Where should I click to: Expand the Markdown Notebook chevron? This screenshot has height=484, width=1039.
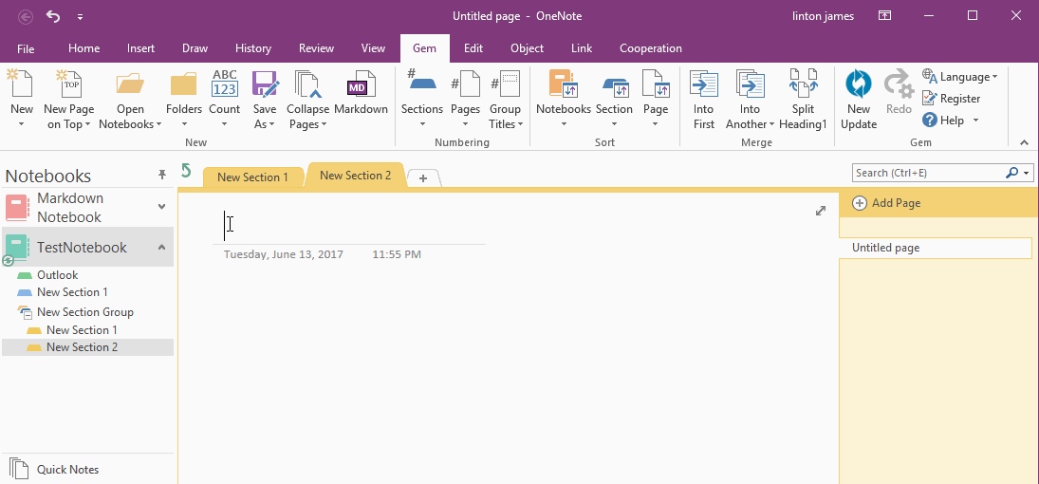point(161,206)
